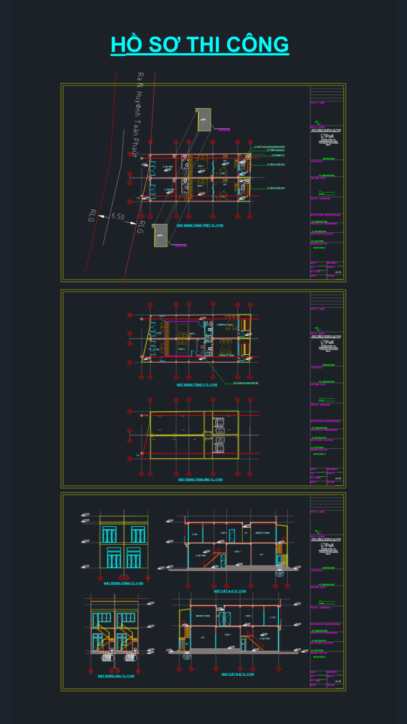Select the MẶT BẰNG TẦNG MÁI TL:1/100 label

[x=200, y=479]
